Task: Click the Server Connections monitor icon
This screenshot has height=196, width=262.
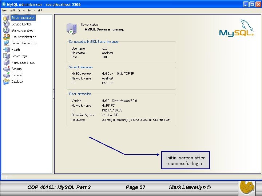Action: click(6, 43)
